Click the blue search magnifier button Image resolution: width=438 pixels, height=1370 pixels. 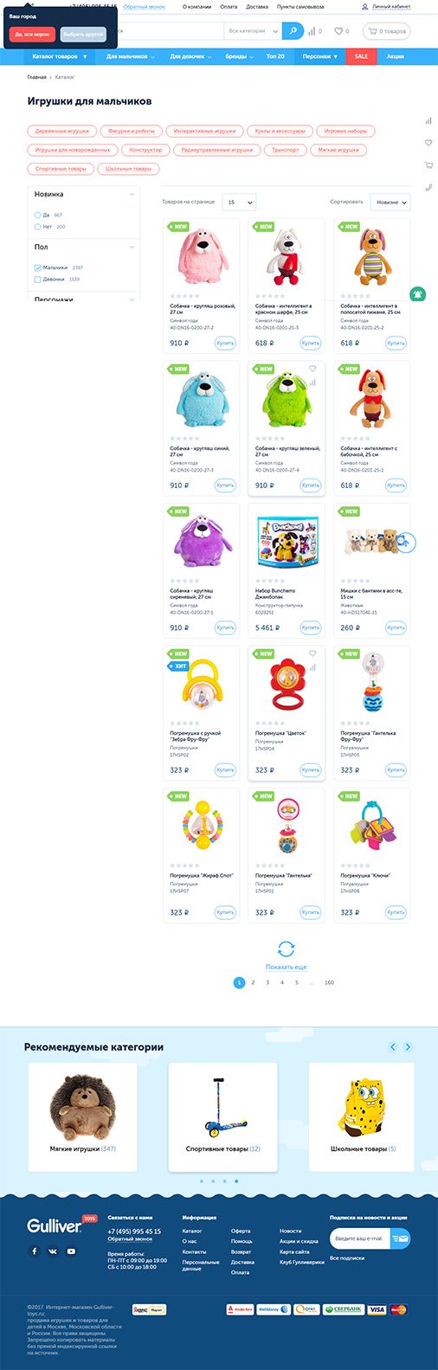[293, 31]
